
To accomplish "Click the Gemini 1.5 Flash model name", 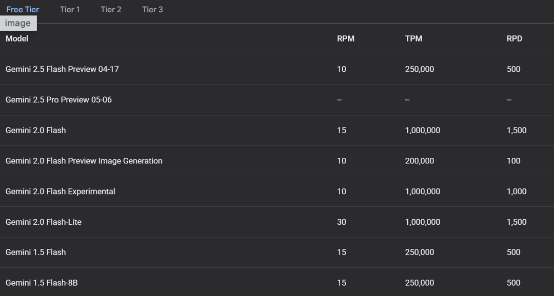I will click(36, 252).
